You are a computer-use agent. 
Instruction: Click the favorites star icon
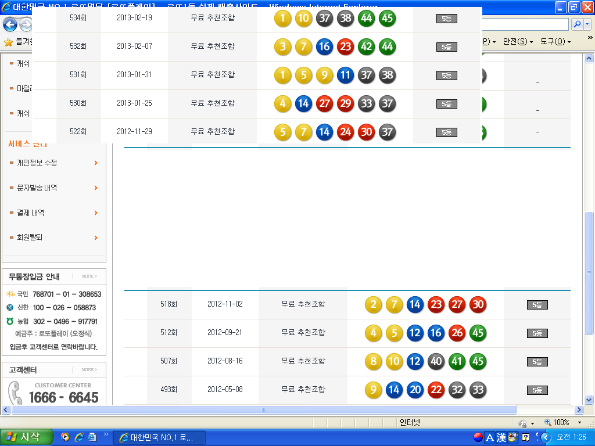(x=8, y=42)
